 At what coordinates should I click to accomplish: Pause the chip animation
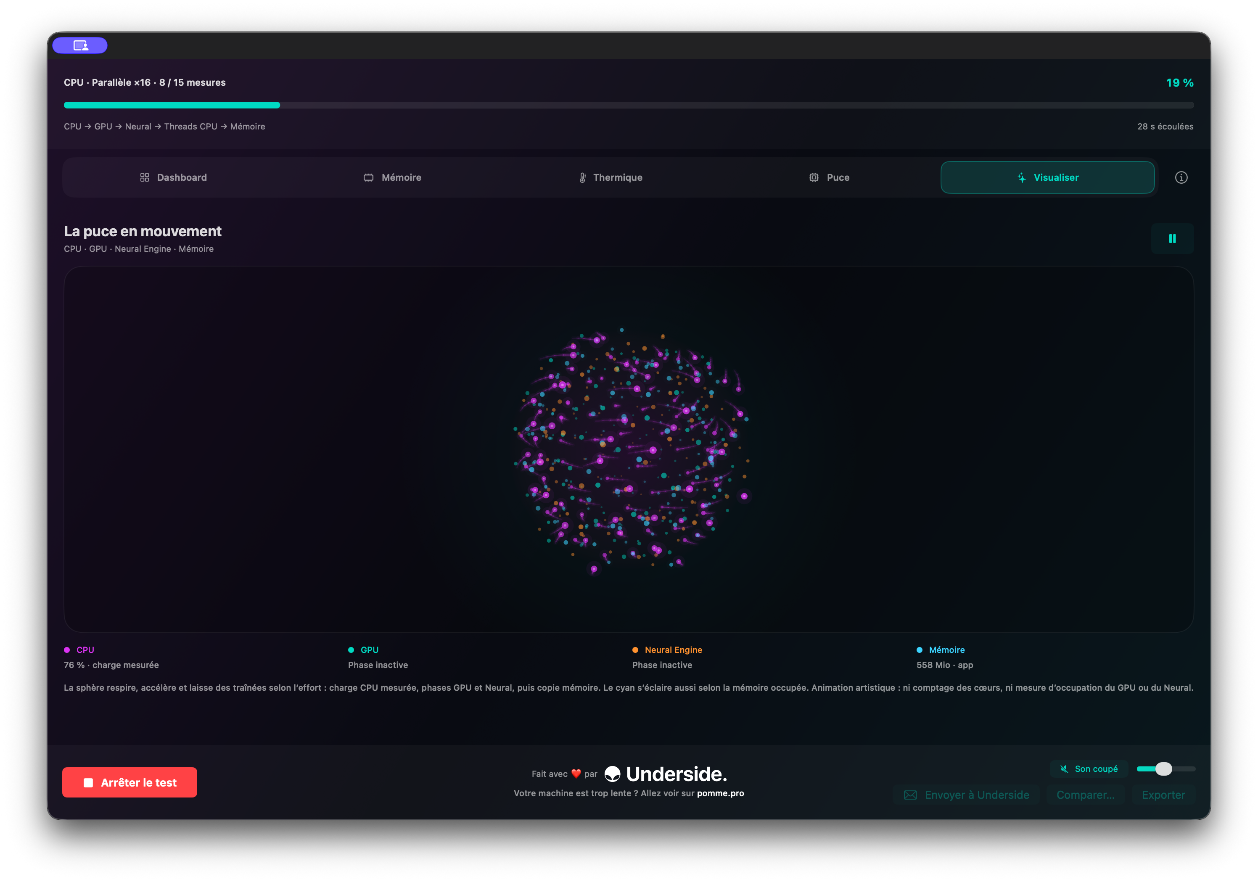click(x=1172, y=238)
